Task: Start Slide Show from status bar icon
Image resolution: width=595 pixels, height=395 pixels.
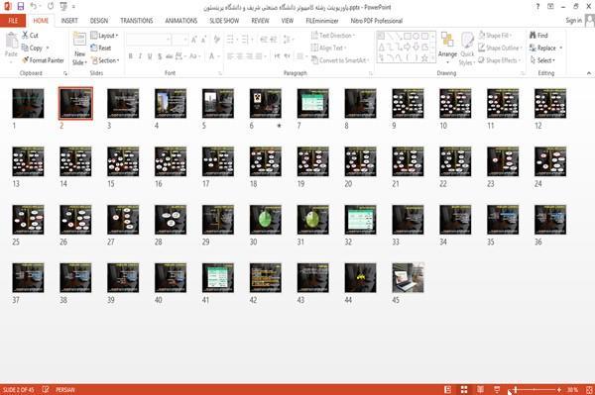Action: click(497, 390)
